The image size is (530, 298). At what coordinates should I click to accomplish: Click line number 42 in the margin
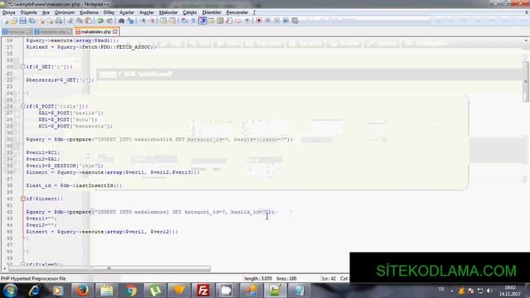(x=9, y=212)
